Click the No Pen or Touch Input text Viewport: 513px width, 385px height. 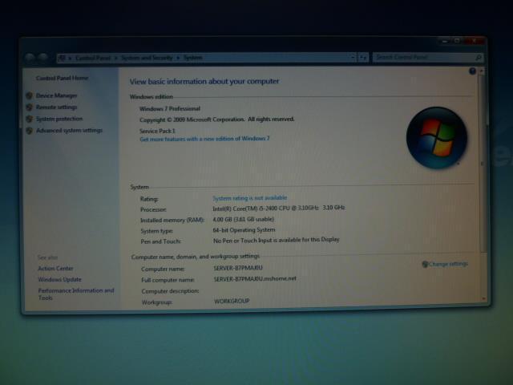277,240
